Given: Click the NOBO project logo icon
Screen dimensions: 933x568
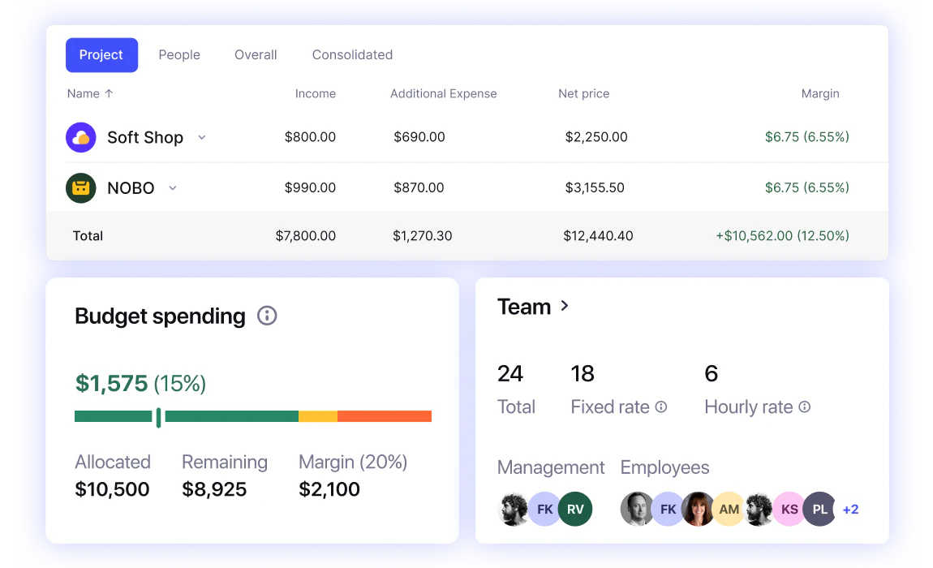Looking at the screenshot, I should 81,188.
